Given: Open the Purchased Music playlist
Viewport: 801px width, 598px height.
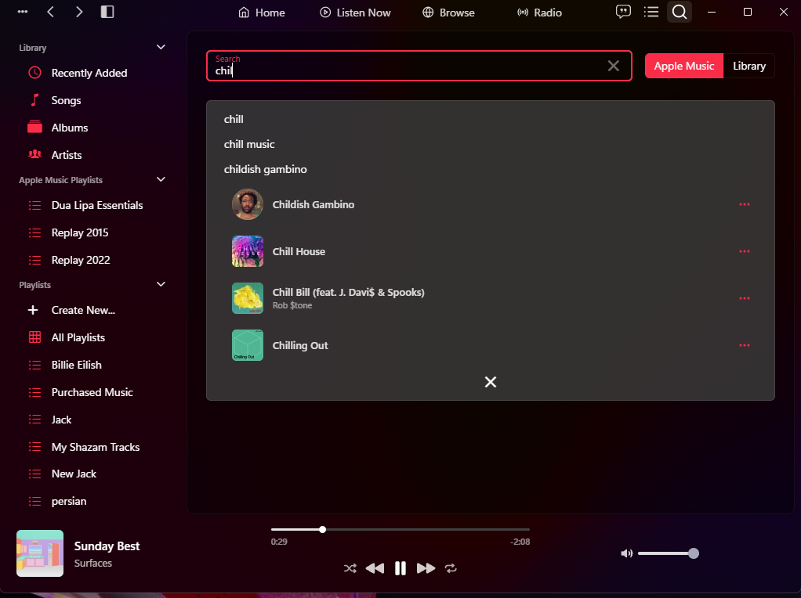Looking at the screenshot, I should tap(92, 392).
